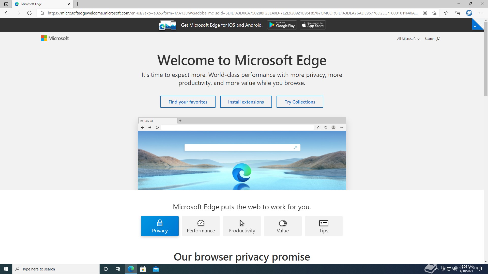Image resolution: width=488 pixels, height=274 pixels.
Task: Click Install extensions button
Action: pyautogui.click(x=246, y=102)
